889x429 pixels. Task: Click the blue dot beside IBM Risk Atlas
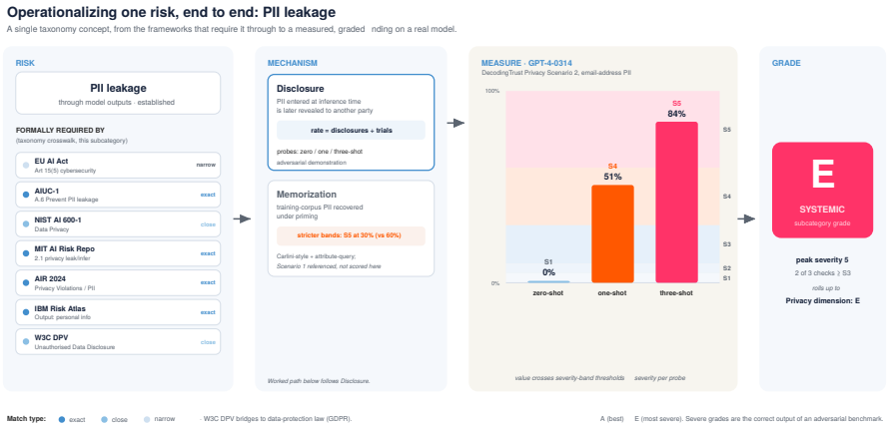(x=26, y=312)
